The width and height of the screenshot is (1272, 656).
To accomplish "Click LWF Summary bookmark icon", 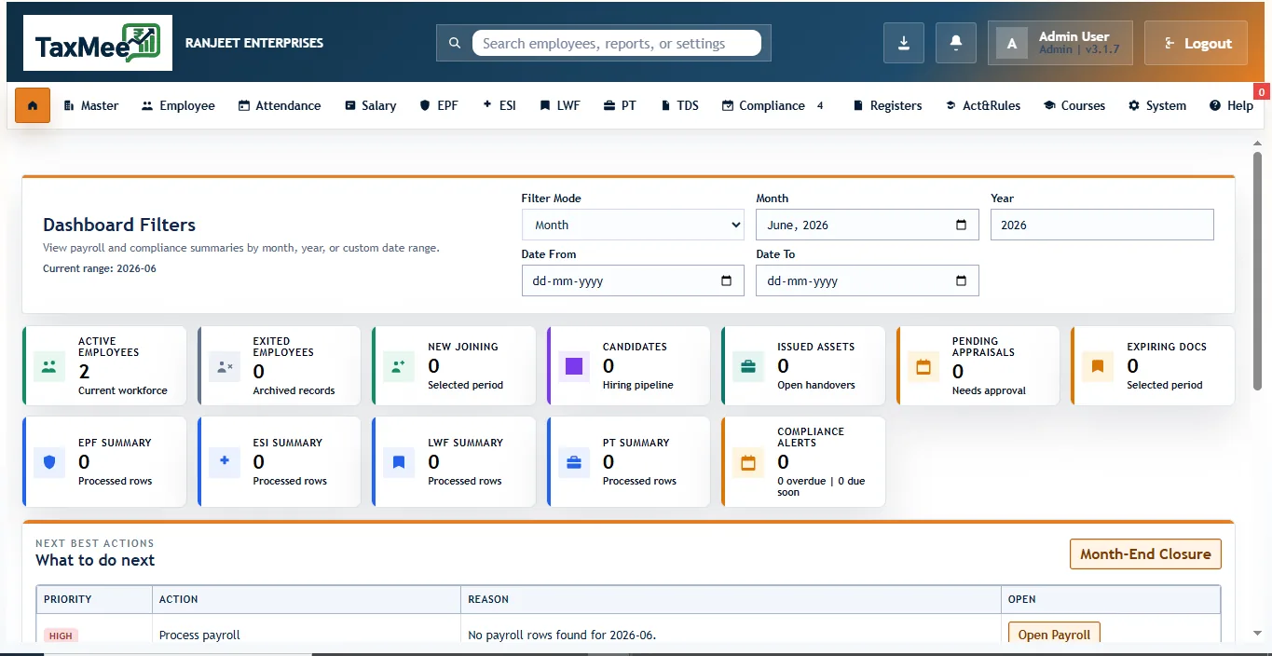I will pos(399,462).
